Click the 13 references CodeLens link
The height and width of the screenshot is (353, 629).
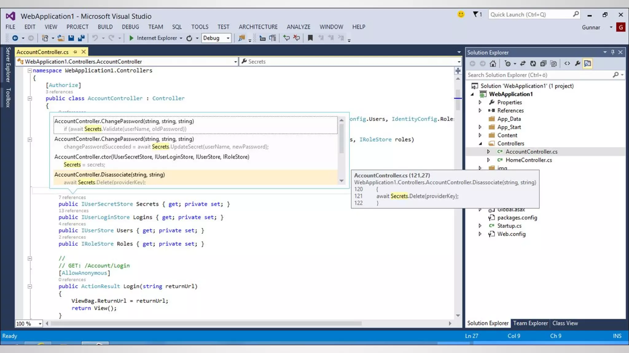(x=73, y=211)
